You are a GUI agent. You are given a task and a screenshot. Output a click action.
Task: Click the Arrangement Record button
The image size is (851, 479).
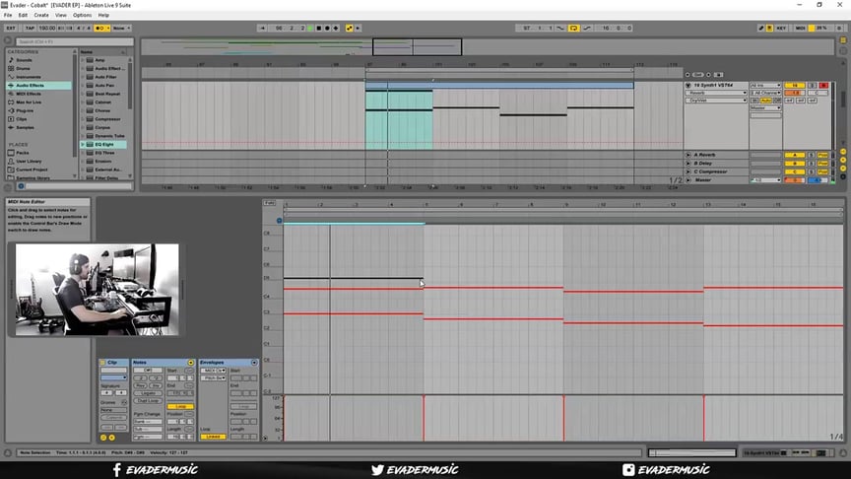(x=327, y=29)
